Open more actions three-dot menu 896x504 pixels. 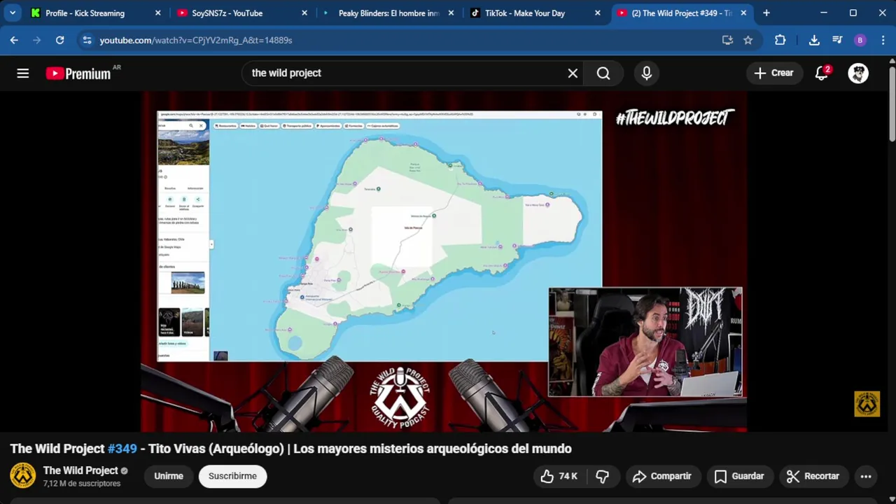(x=866, y=476)
